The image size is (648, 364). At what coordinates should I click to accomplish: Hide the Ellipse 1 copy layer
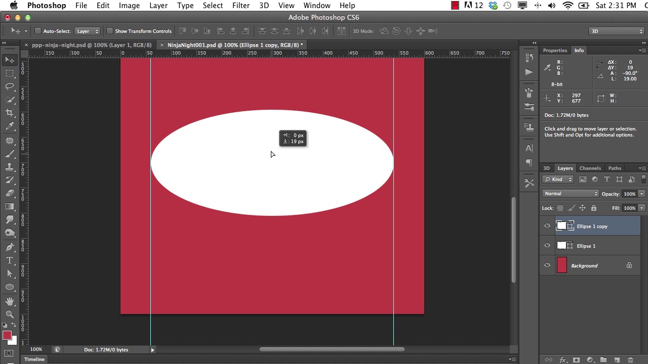pyautogui.click(x=547, y=226)
